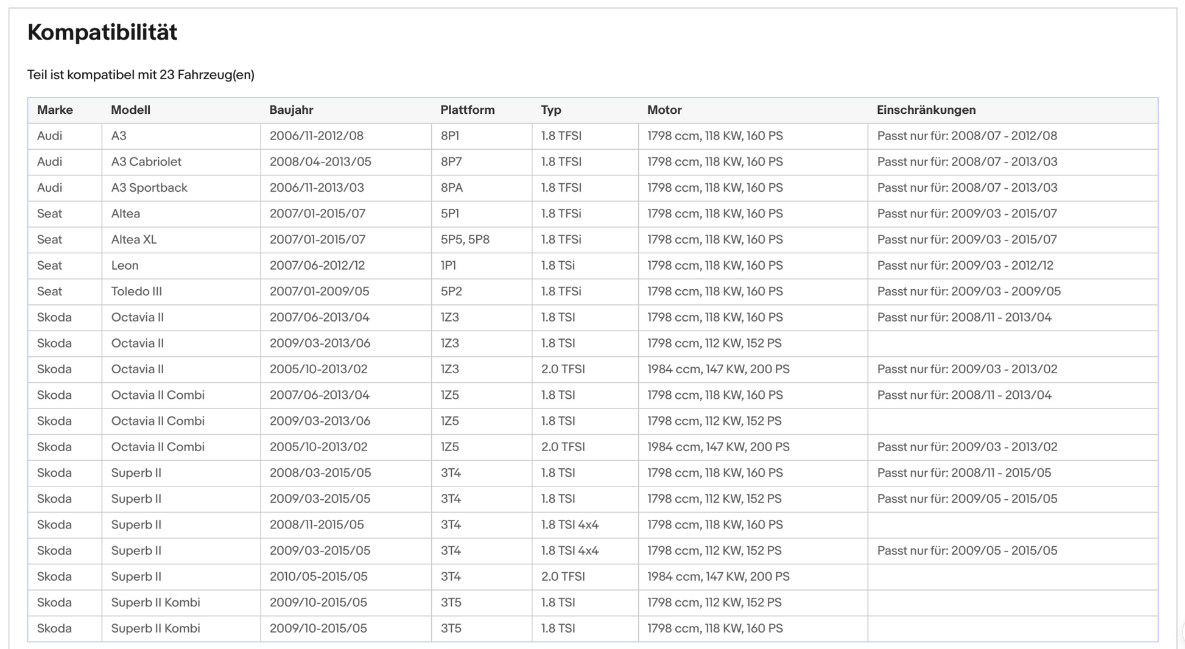Click the Motor column header
Screen dimensions: 1185x649
point(664,110)
